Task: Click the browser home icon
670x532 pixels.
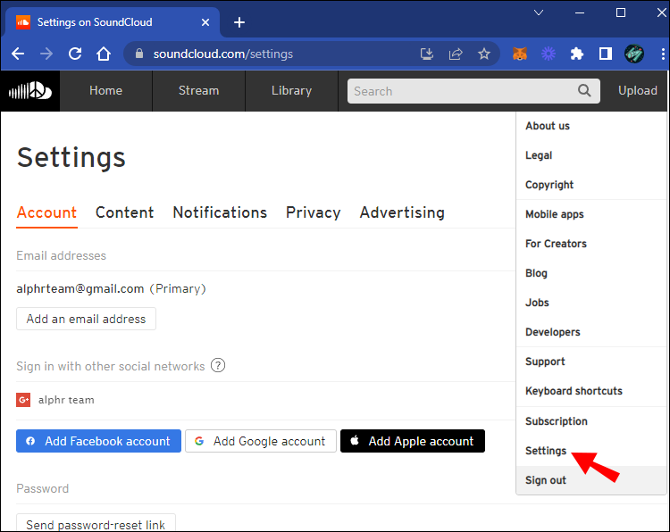Action: (104, 54)
